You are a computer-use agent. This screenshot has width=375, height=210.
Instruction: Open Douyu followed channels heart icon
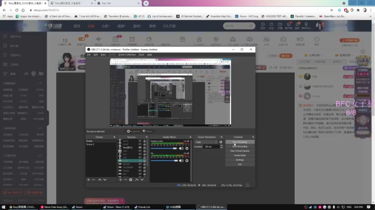[x=271, y=25]
